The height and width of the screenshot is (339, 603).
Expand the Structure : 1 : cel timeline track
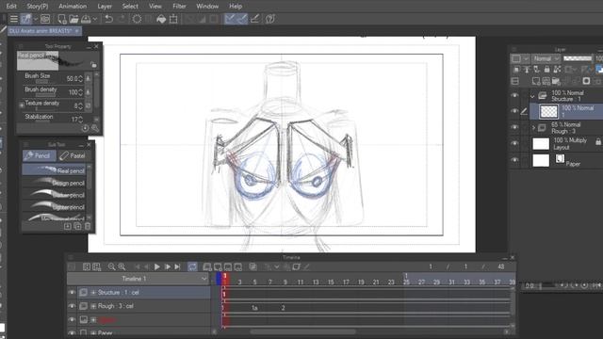93,293
